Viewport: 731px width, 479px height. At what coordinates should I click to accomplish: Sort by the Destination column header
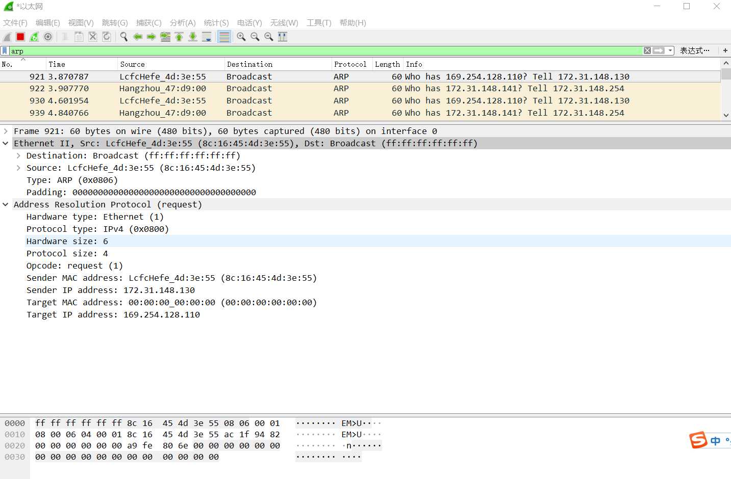[x=278, y=64]
